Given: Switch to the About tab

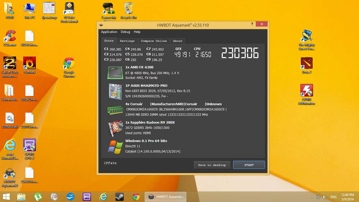Looking at the screenshot, I should pyautogui.click(x=178, y=41).
